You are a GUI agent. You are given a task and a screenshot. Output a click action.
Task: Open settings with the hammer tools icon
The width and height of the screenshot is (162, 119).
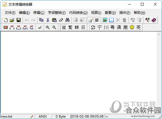[x=147, y=20]
